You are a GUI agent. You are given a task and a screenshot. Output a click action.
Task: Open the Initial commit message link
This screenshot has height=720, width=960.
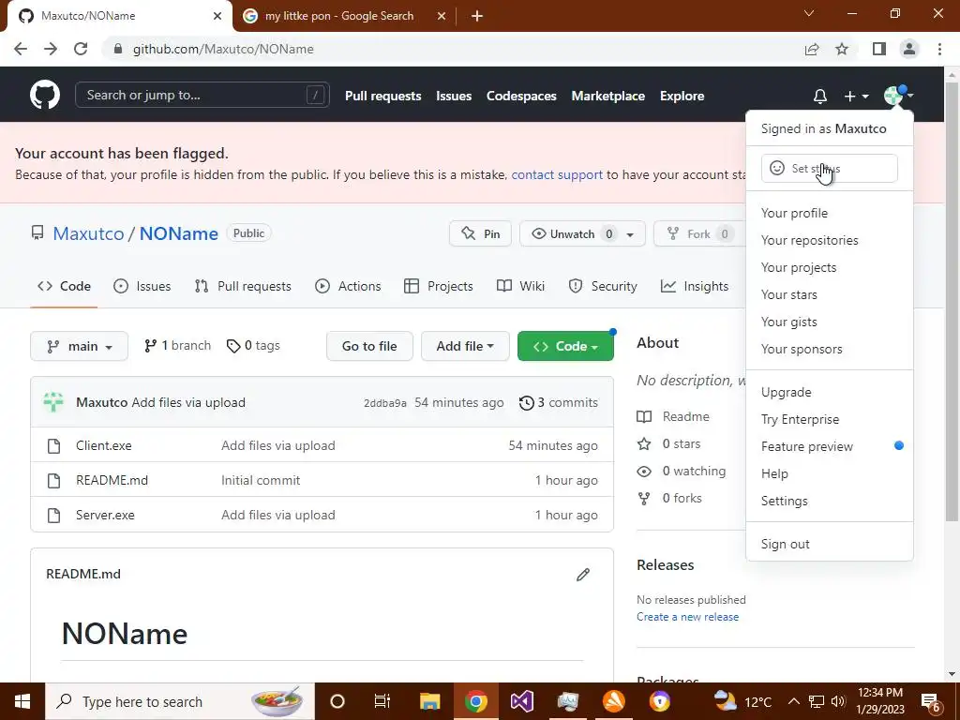pos(261,481)
